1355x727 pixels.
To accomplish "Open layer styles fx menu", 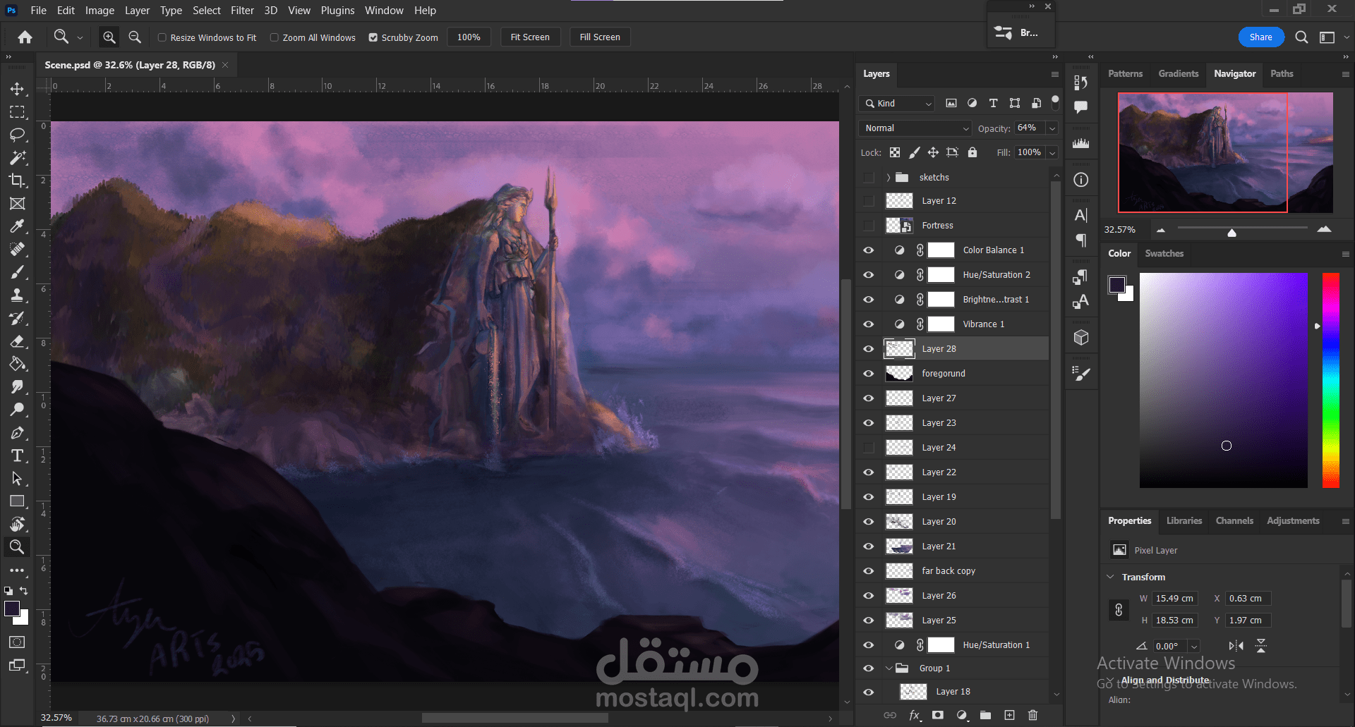I will point(915,715).
